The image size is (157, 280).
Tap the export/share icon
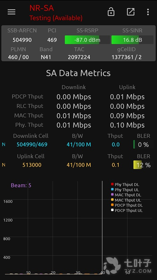coord(130,12)
